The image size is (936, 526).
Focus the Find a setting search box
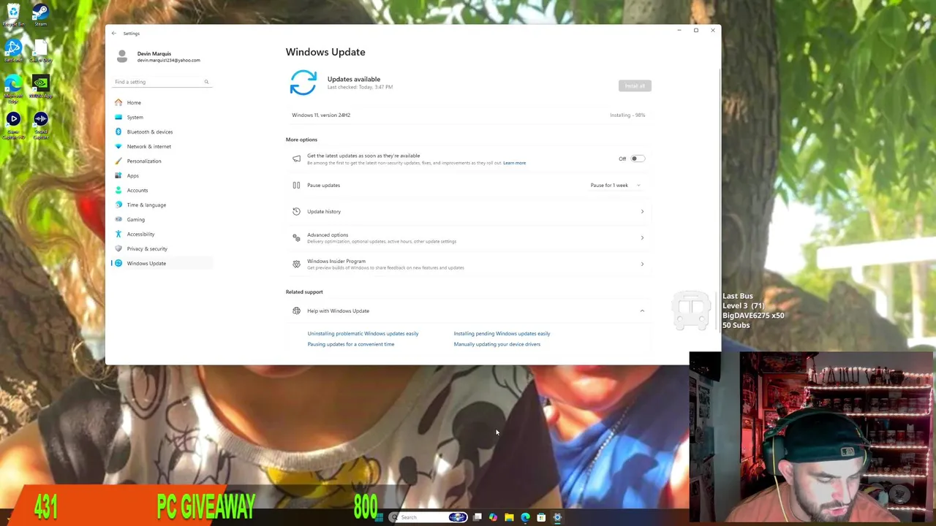[x=162, y=82]
